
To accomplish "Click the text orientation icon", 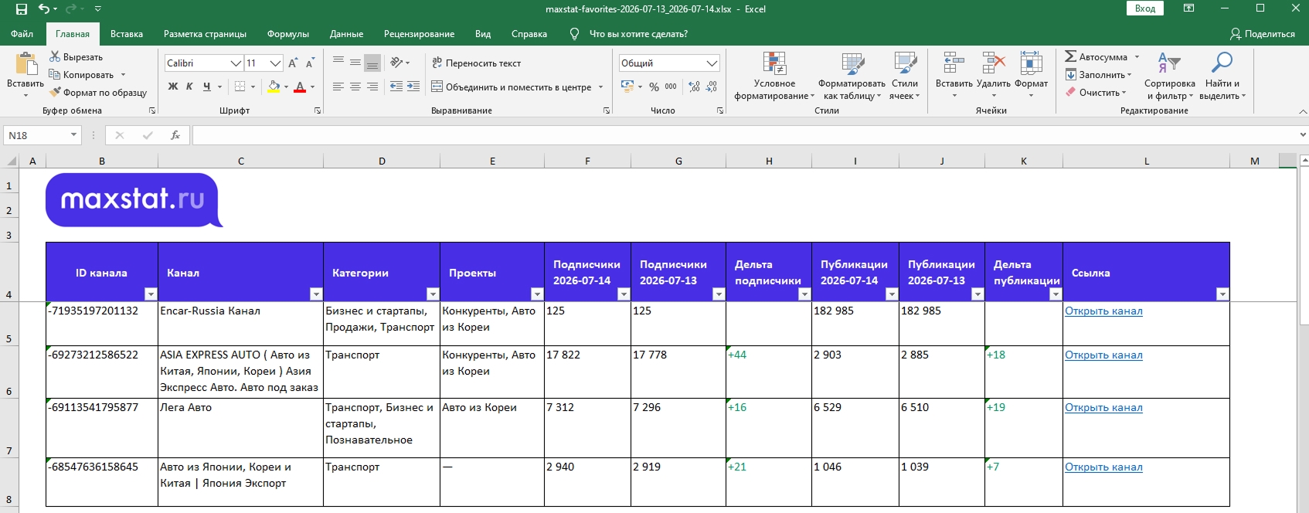I will pyautogui.click(x=396, y=63).
